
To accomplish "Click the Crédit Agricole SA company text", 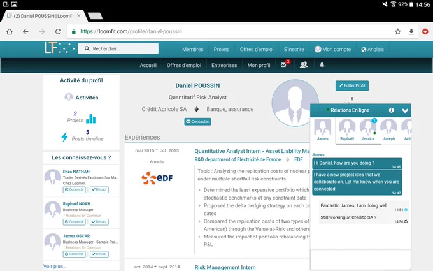I will 164,109.
